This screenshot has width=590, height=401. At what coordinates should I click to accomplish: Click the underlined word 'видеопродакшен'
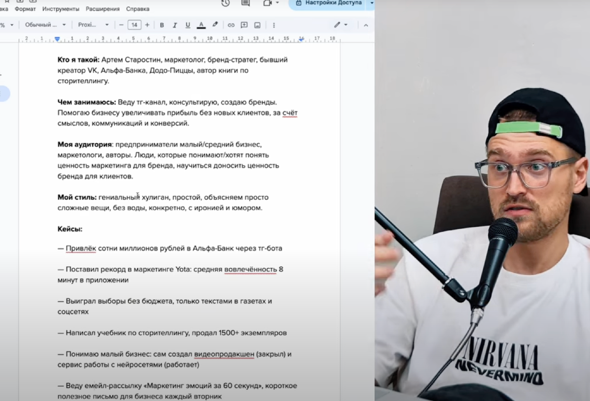[224, 354]
